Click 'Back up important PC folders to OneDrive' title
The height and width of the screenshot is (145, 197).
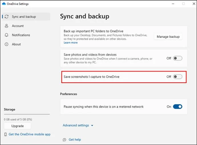93,31
